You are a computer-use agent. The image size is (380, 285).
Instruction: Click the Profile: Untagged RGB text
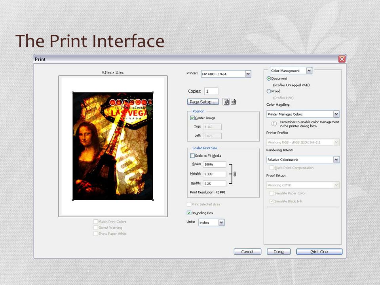[x=291, y=85]
